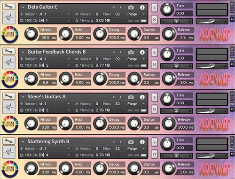Mute Steve's Guitars A
235x179 pixels.
click(x=155, y=109)
